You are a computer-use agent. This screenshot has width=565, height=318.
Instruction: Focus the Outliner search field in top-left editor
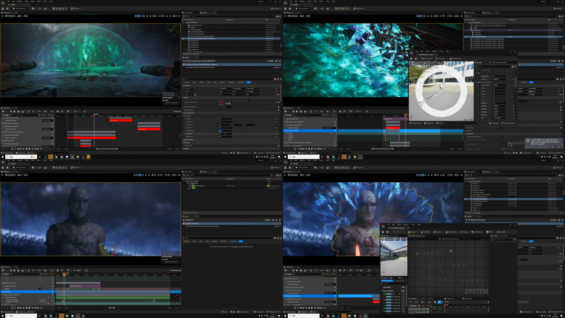230,17
